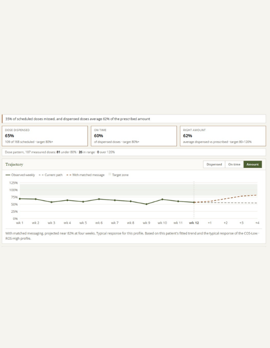The image size is (270, 348).
Task: Click the Trajectory panel heading
Action: (14, 164)
